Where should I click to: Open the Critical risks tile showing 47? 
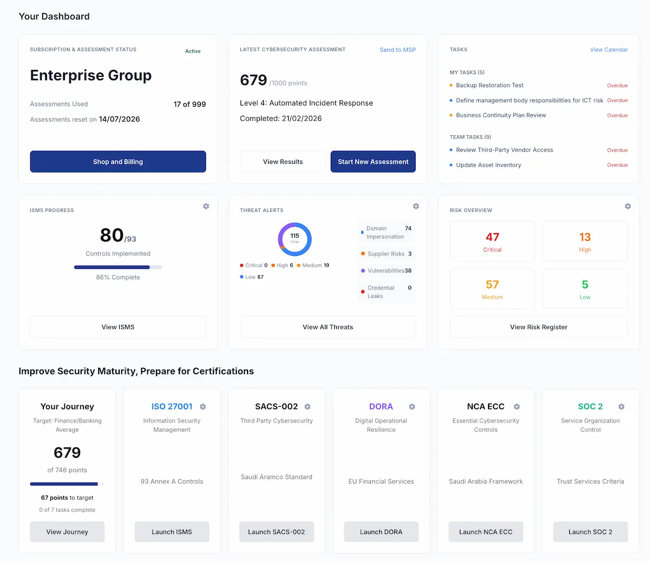point(492,241)
